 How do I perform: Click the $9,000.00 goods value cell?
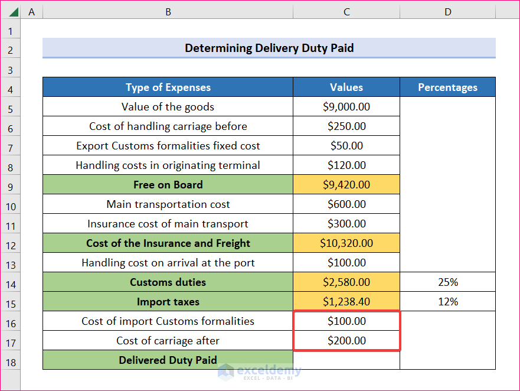click(x=346, y=107)
